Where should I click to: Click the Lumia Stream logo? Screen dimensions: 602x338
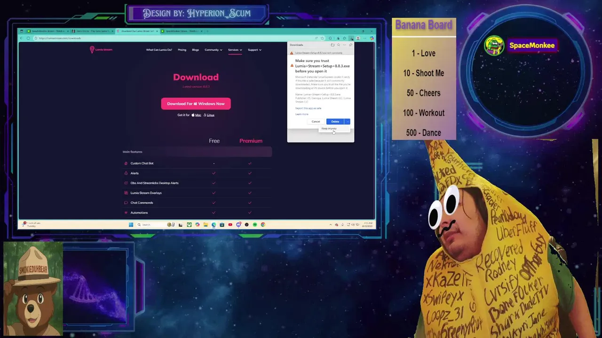pyautogui.click(x=101, y=50)
